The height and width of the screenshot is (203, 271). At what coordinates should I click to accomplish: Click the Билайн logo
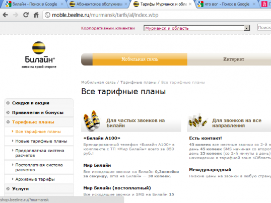pyautogui.click(x=39, y=55)
